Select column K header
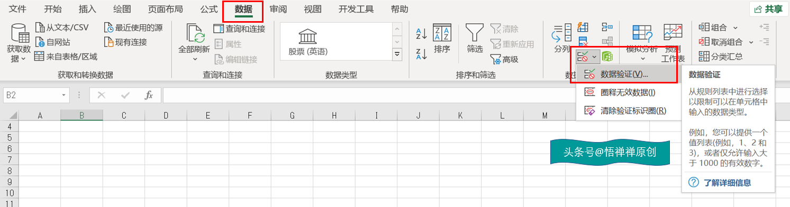Image resolution: width=790 pixels, height=207 pixels. 460,116
